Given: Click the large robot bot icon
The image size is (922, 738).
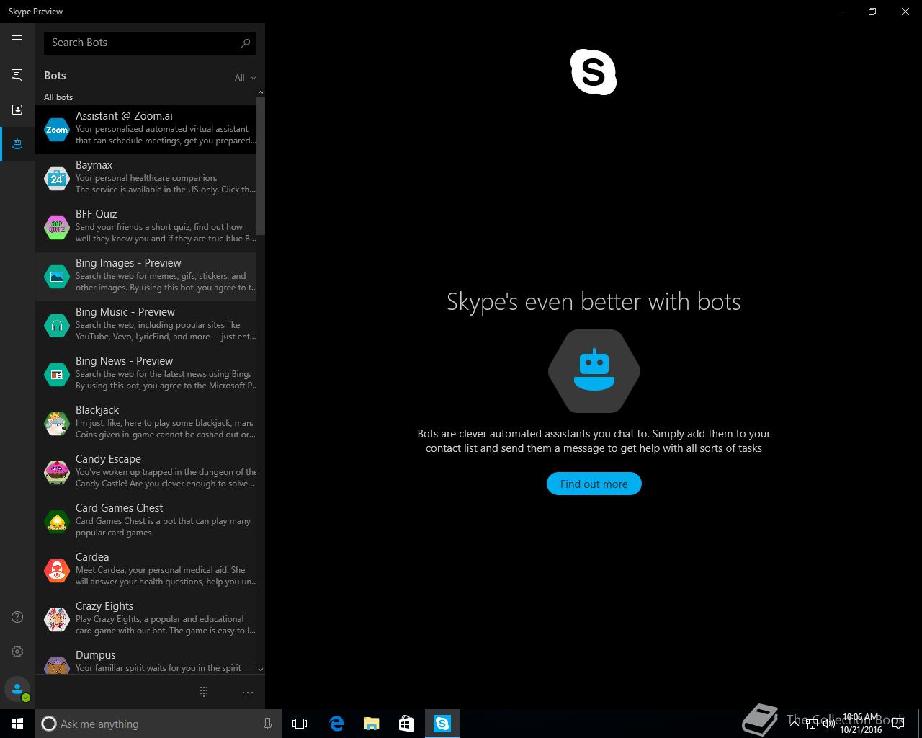Looking at the screenshot, I should [x=594, y=371].
